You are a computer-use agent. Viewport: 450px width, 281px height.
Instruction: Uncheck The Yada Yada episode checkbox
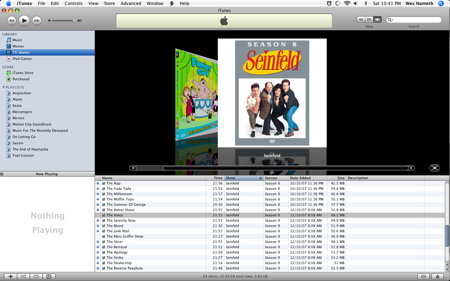point(103,189)
